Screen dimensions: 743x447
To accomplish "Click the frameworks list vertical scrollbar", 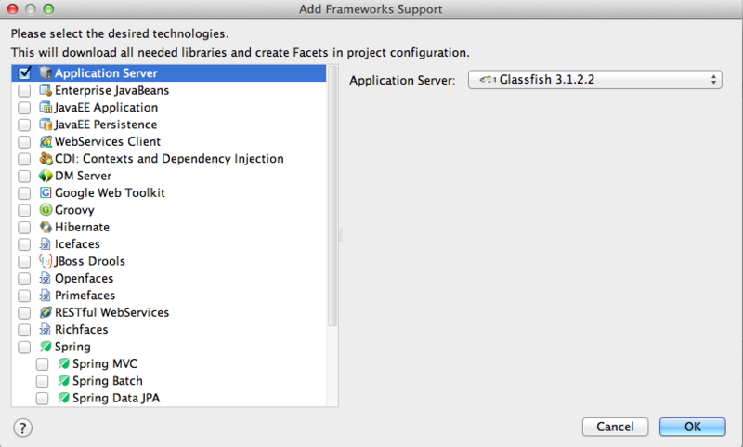I will tap(332, 197).
